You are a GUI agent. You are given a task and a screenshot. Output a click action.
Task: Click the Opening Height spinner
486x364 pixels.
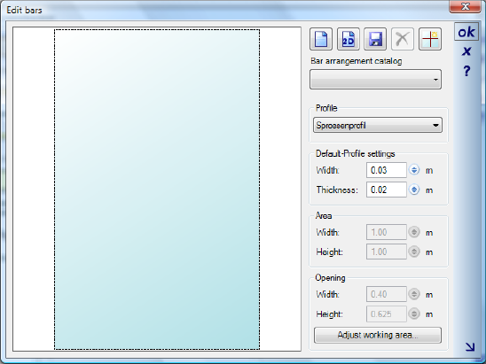point(414,314)
